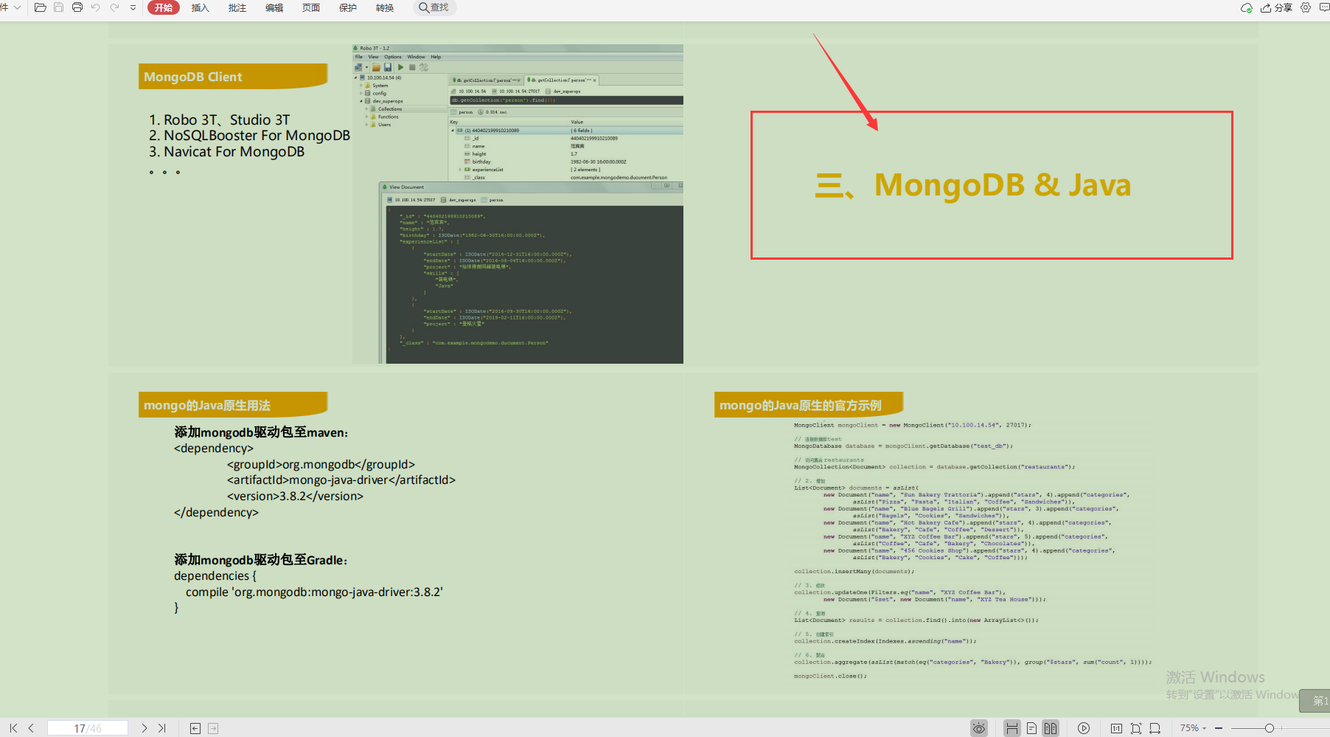This screenshot has width=1330, height=737.
Task: Click the artifactId mongo-java-driver line
Action: (341, 480)
